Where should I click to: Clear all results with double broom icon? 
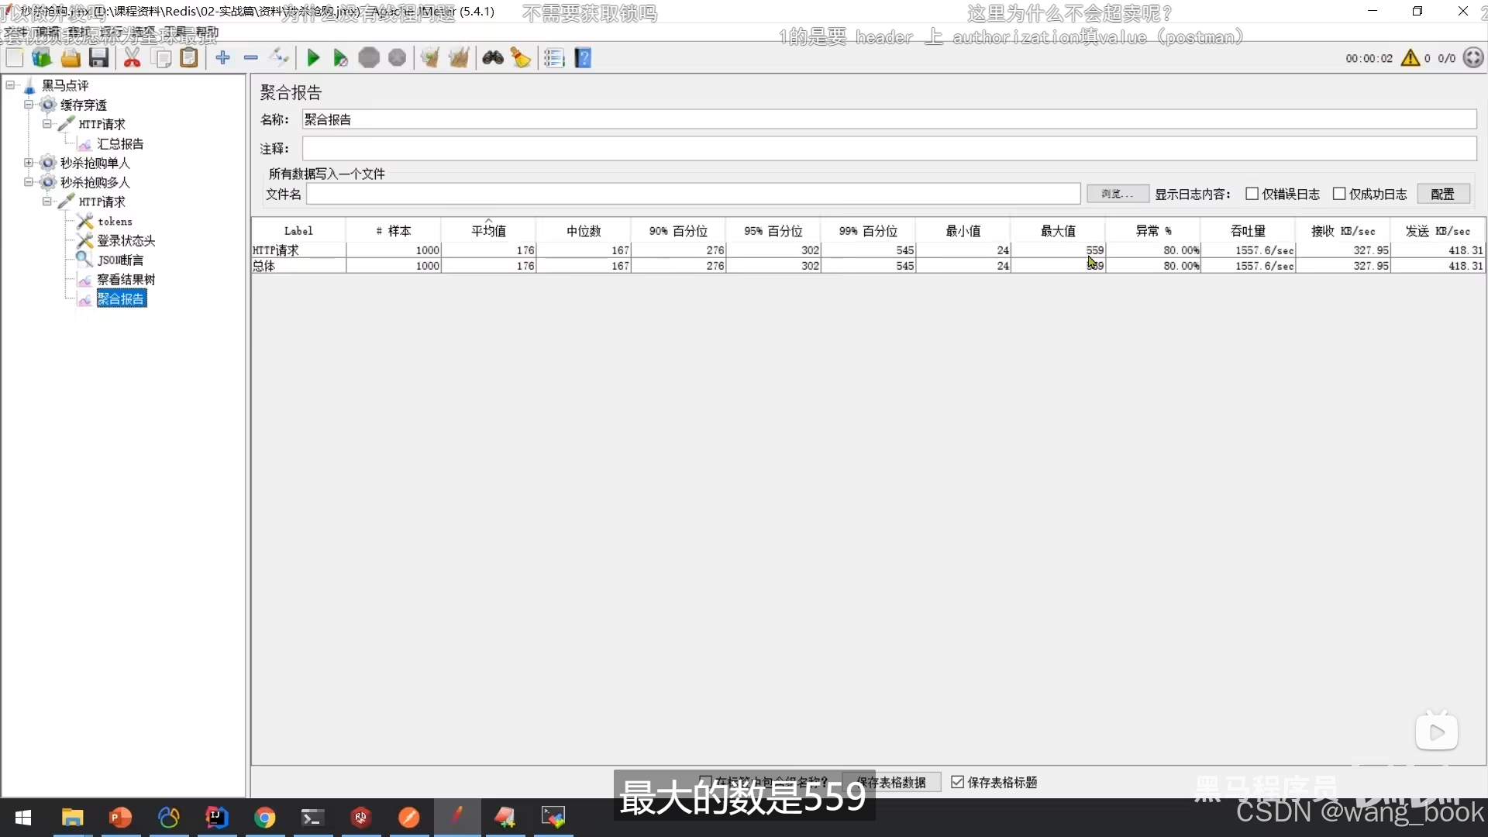(x=459, y=58)
